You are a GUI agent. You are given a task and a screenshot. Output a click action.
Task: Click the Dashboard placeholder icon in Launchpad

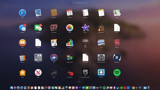pyautogui.click(x=85, y=57)
